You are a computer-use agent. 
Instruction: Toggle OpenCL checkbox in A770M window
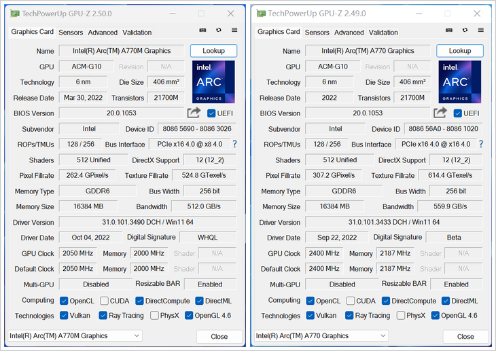(x=64, y=301)
